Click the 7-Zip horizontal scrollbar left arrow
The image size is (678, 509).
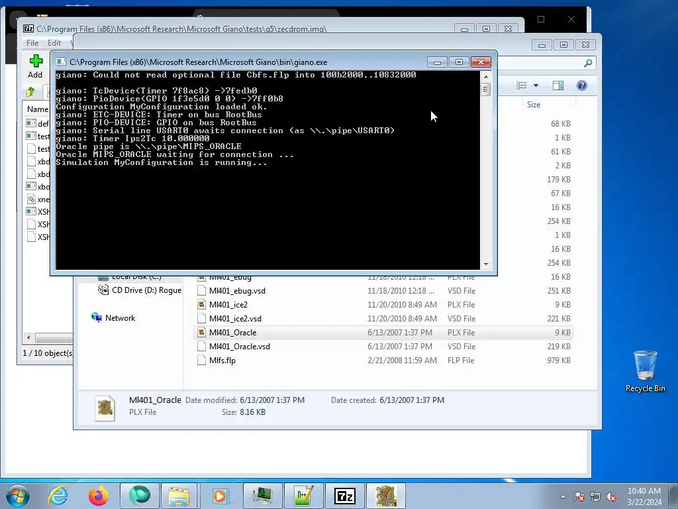point(28,337)
